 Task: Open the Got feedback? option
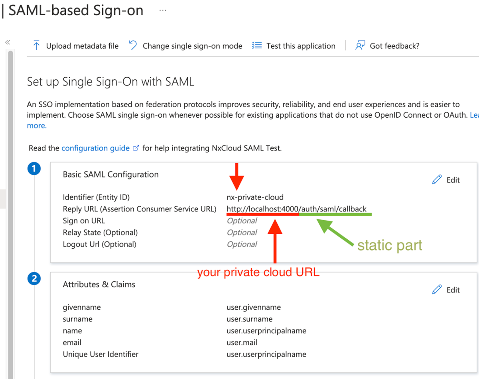point(394,46)
